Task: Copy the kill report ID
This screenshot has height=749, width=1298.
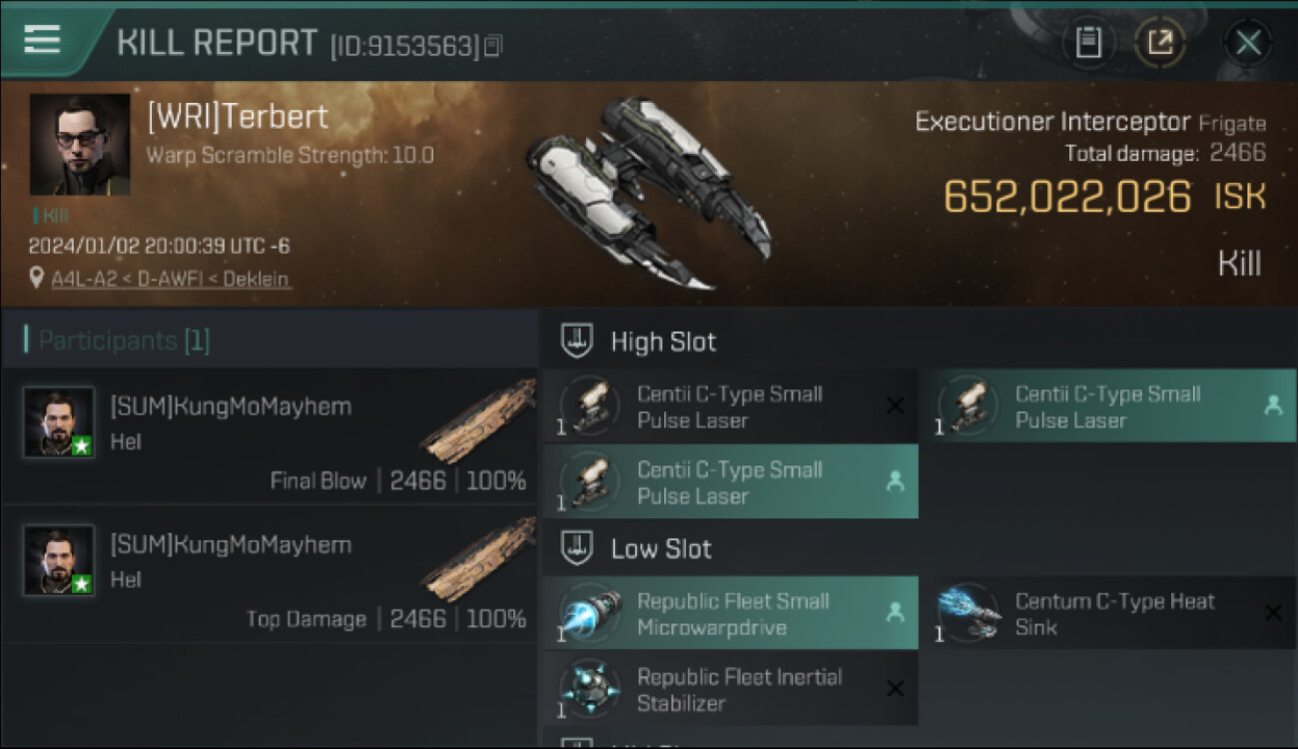Action: click(x=493, y=45)
